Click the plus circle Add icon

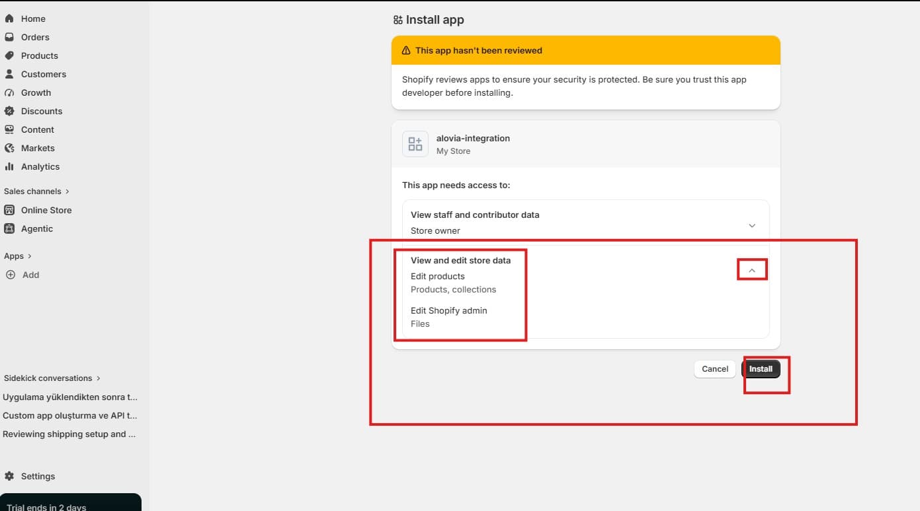point(10,275)
